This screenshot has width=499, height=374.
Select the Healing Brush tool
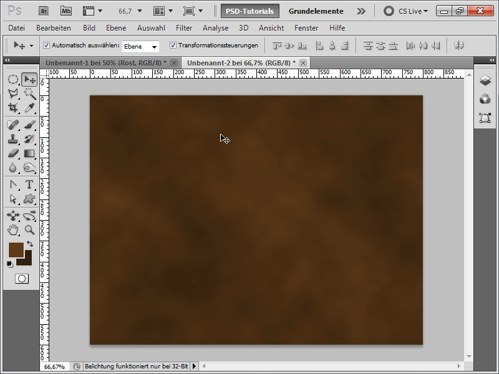click(12, 125)
